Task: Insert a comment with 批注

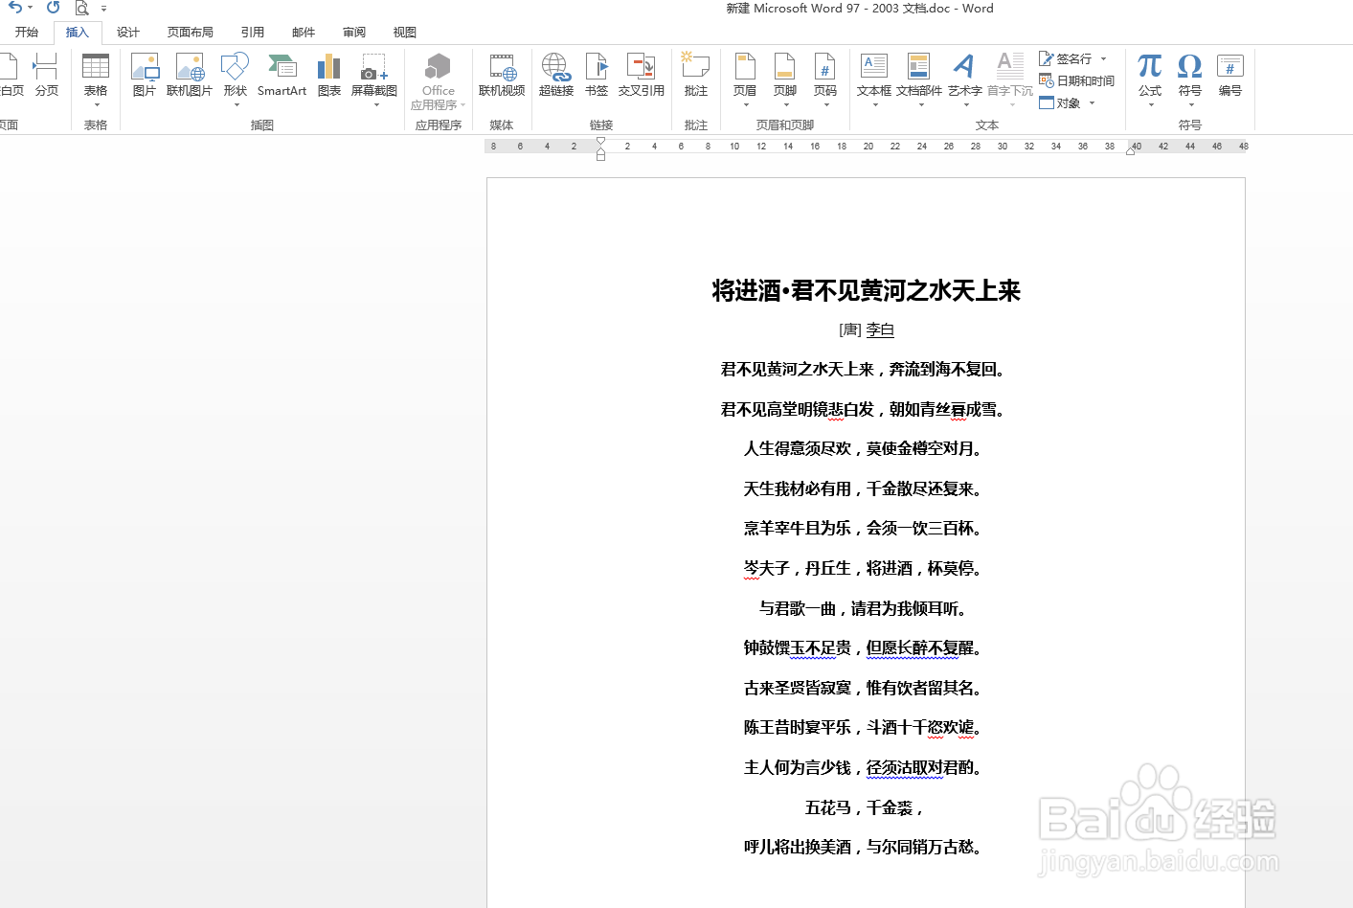Action: (696, 75)
